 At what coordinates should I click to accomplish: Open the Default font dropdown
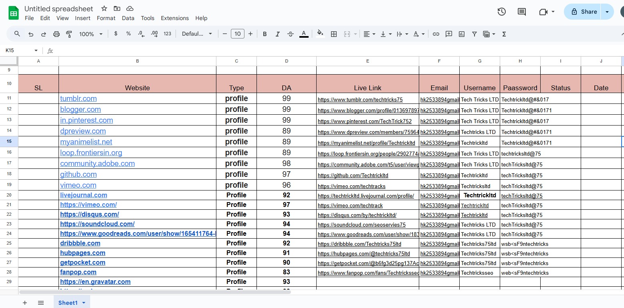[197, 34]
